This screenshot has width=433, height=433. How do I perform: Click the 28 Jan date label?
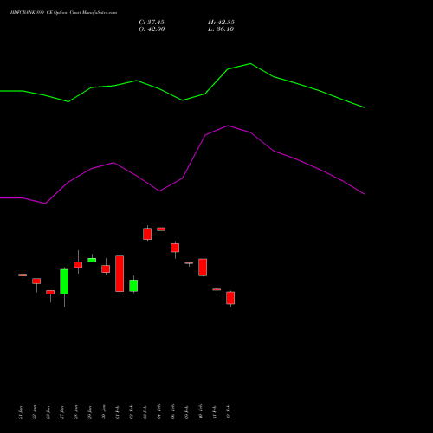75,412
